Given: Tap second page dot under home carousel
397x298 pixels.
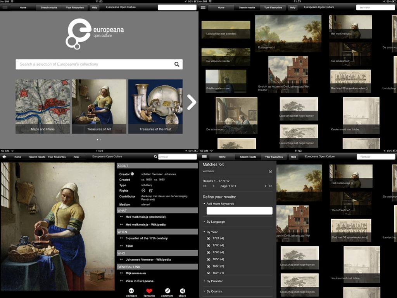Looking at the screenshot, I should pyautogui.click(x=100, y=140).
